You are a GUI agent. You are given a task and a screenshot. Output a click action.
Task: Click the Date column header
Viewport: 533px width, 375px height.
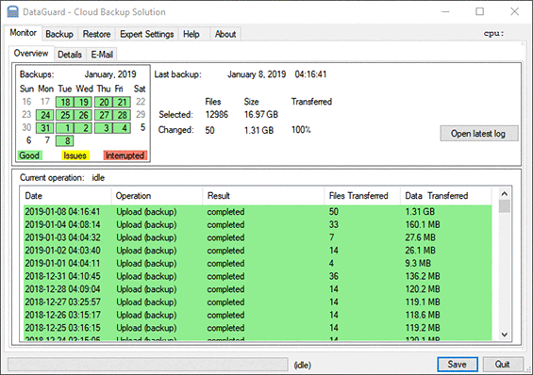pos(67,196)
